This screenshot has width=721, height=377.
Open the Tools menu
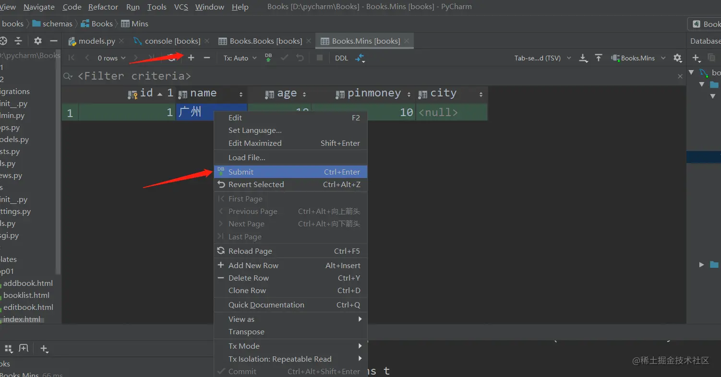tap(157, 7)
